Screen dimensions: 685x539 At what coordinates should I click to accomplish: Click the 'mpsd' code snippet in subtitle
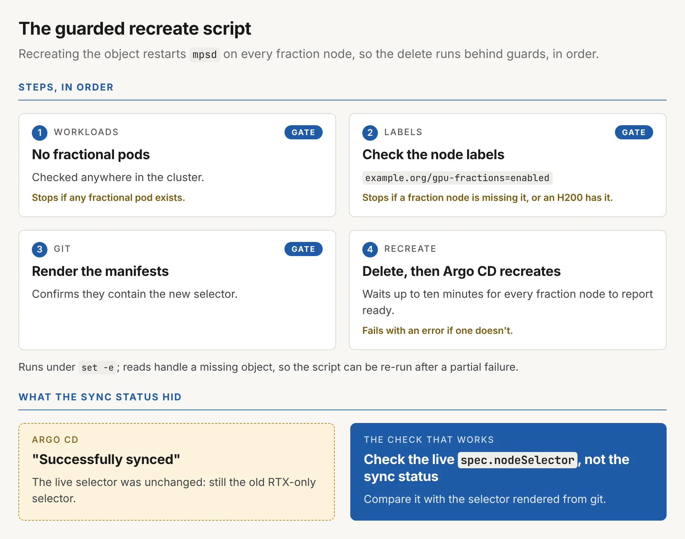(x=205, y=55)
